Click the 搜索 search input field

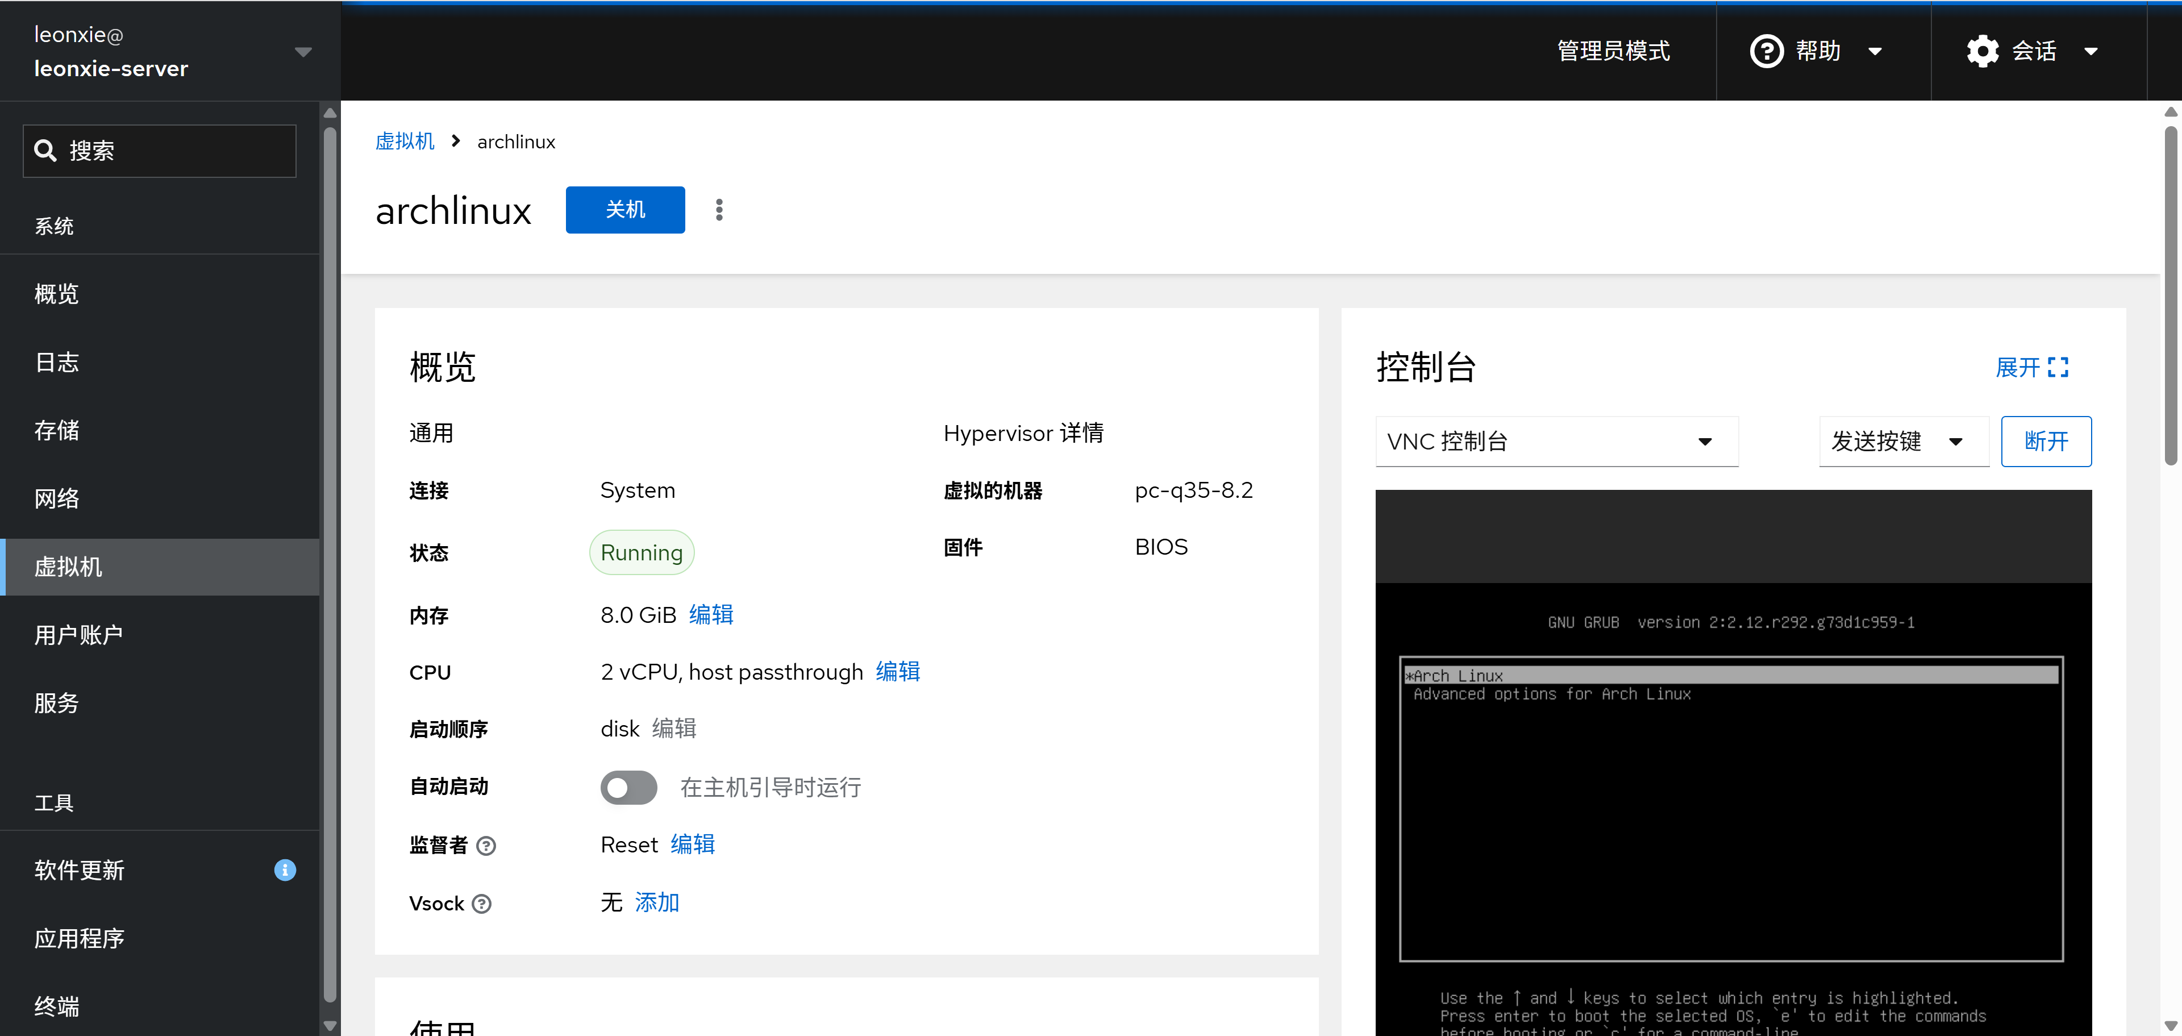click(159, 151)
